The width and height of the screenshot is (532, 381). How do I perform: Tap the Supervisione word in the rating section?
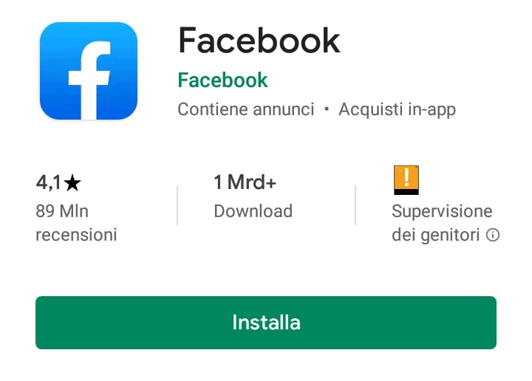click(x=442, y=212)
